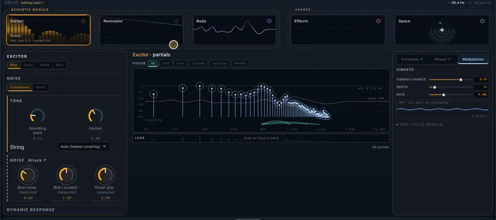This screenshot has width=496, height=220.
Task: Select the Strike excitor type
Action: click(44, 65)
